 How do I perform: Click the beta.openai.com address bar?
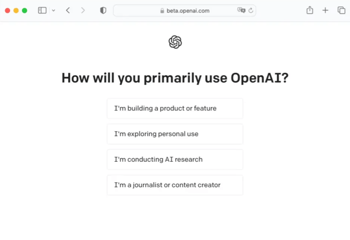click(188, 10)
